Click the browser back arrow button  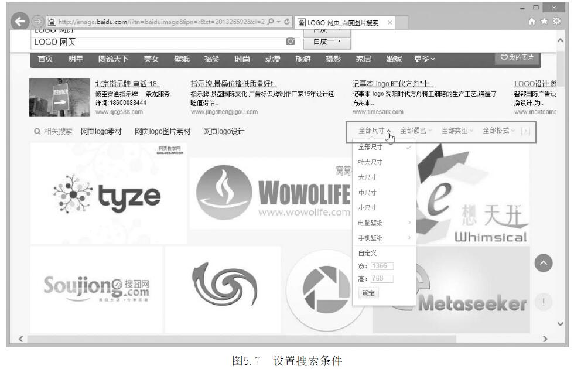21,22
